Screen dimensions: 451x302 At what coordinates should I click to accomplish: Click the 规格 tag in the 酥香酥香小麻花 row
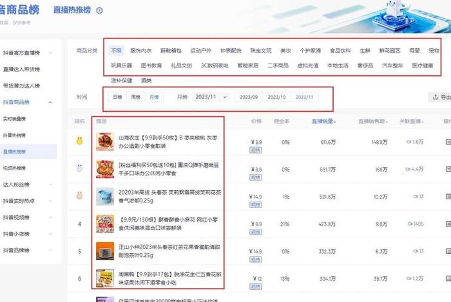(255, 232)
